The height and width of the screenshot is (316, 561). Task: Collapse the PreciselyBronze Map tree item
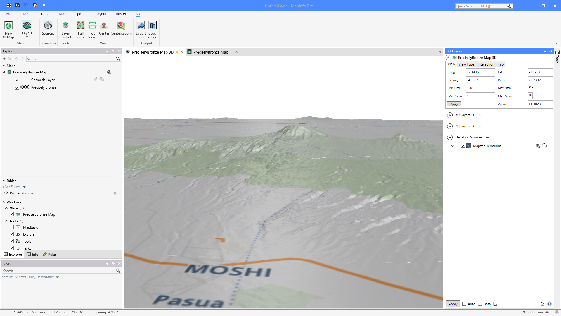[4, 72]
